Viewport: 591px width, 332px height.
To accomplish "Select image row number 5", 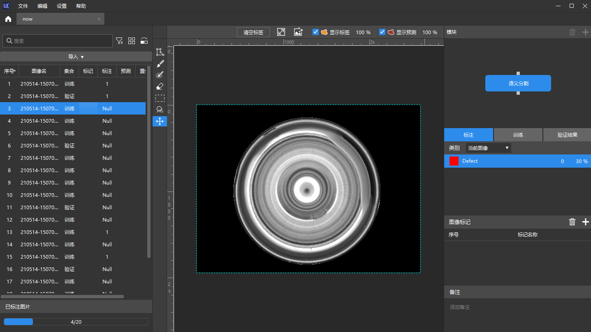I will 73,133.
